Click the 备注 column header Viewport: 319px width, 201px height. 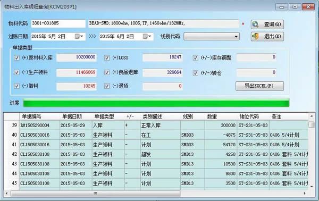[289, 116]
